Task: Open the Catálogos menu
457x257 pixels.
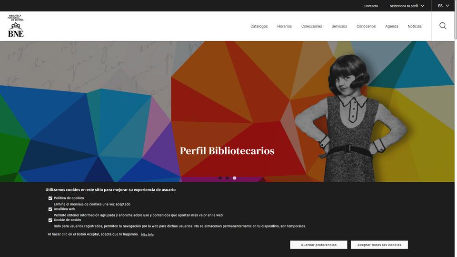Action: click(x=259, y=26)
